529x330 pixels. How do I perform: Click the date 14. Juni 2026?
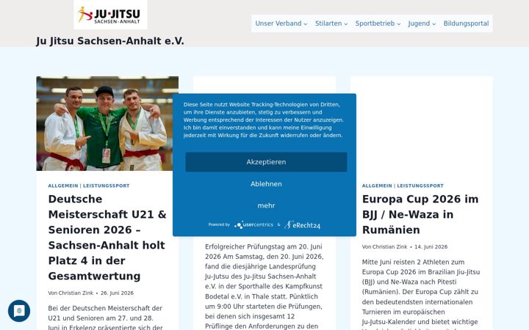coord(431,247)
